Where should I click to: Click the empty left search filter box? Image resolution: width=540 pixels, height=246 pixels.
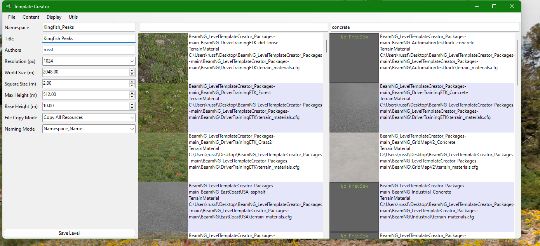[x=233, y=28]
